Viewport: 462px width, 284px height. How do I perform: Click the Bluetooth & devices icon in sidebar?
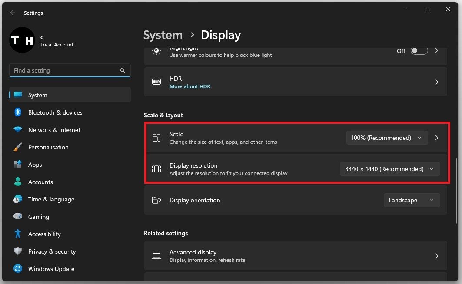point(18,112)
